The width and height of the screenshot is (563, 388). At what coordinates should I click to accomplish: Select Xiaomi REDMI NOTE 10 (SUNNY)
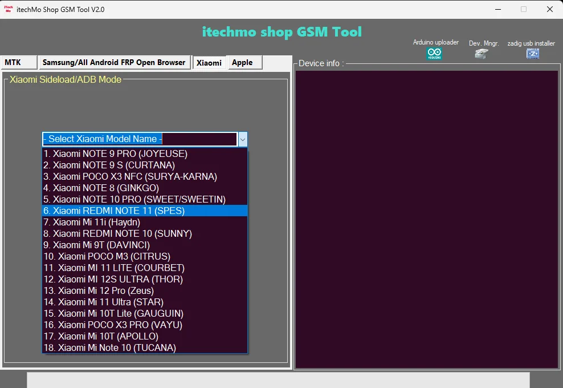coord(145,234)
